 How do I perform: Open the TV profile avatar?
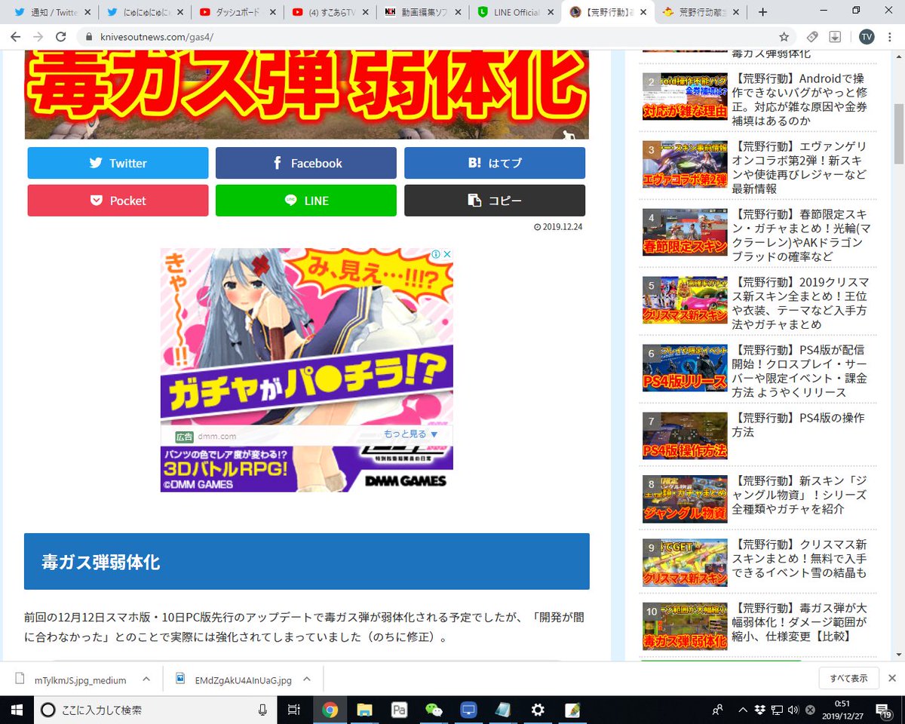(x=867, y=36)
